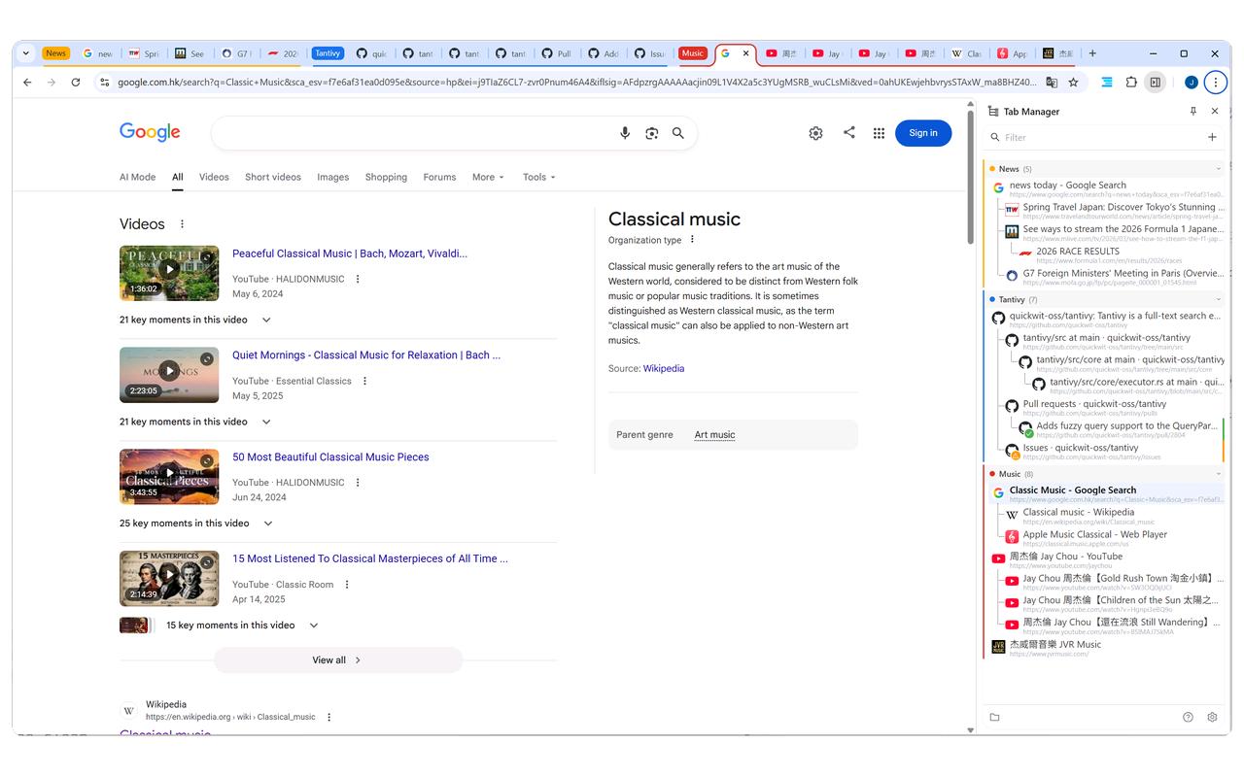The width and height of the screenshot is (1244, 777).
Task: Open the Google apps grid icon
Action: pyautogui.click(x=879, y=133)
